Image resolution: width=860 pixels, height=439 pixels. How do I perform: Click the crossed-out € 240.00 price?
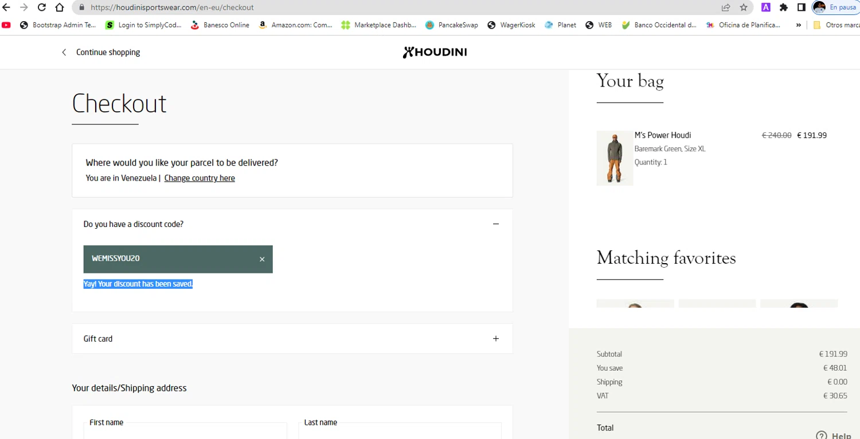pos(776,135)
